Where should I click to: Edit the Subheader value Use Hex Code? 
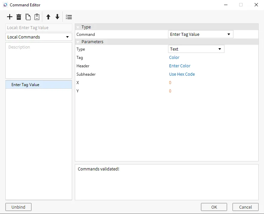tap(182, 74)
